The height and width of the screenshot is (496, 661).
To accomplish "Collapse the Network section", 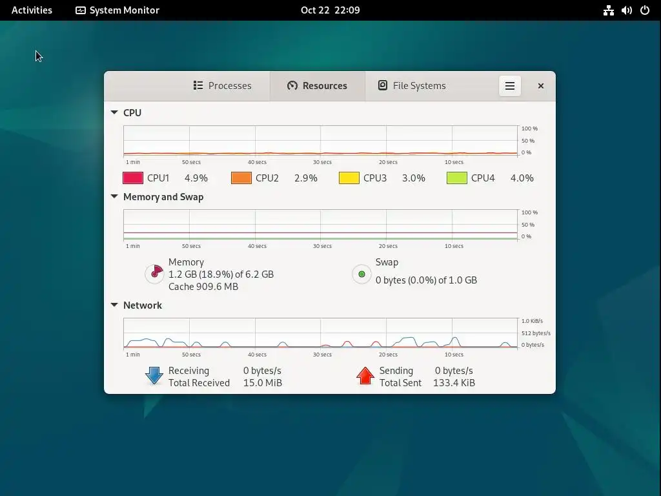I will [114, 305].
